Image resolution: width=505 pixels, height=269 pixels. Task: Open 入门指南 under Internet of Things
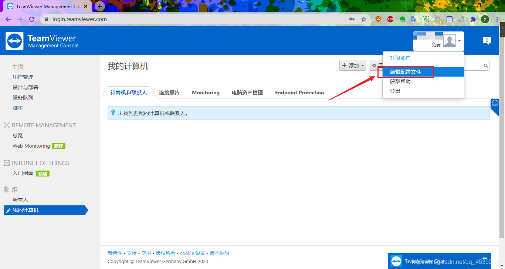(23, 173)
